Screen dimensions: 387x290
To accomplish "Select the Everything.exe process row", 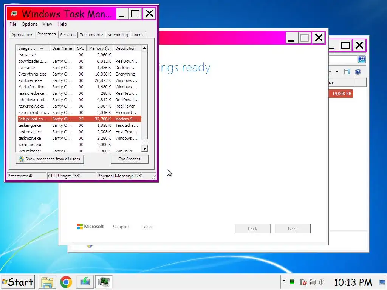I will 79,74.
